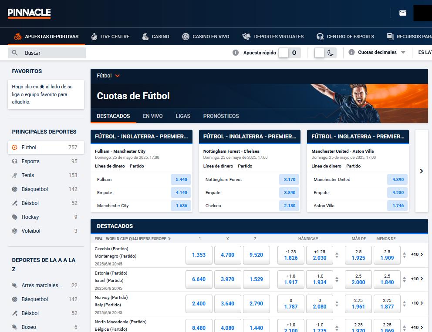The width and height of the screenshot is (432, 332).
Task: Toggle the Apuesta rápida switch
Action: [289, 53]
